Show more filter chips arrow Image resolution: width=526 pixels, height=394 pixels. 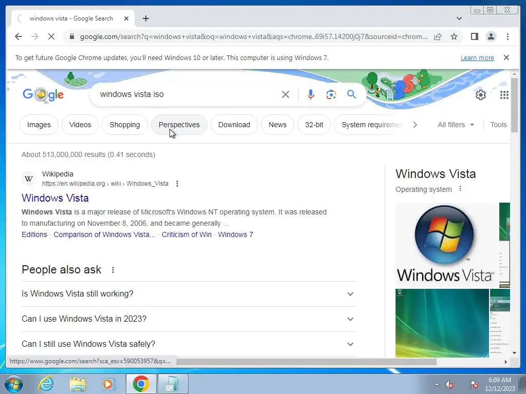415,125
